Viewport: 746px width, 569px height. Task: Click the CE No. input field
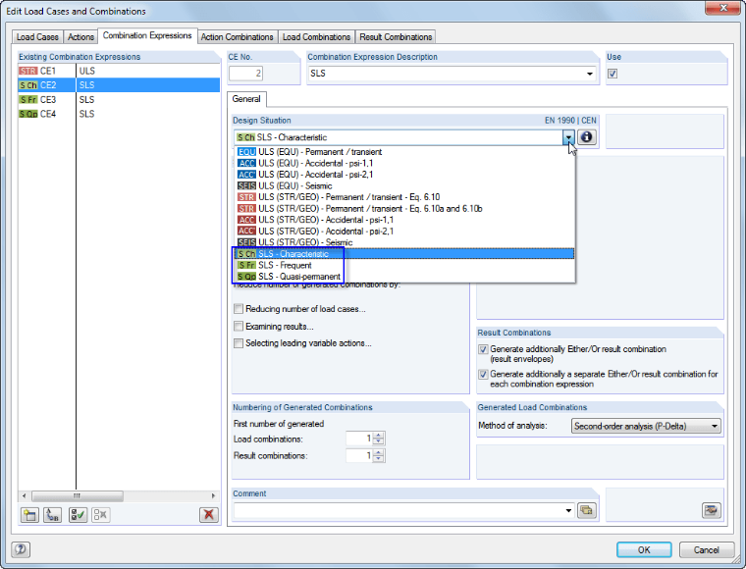point(245,74)
